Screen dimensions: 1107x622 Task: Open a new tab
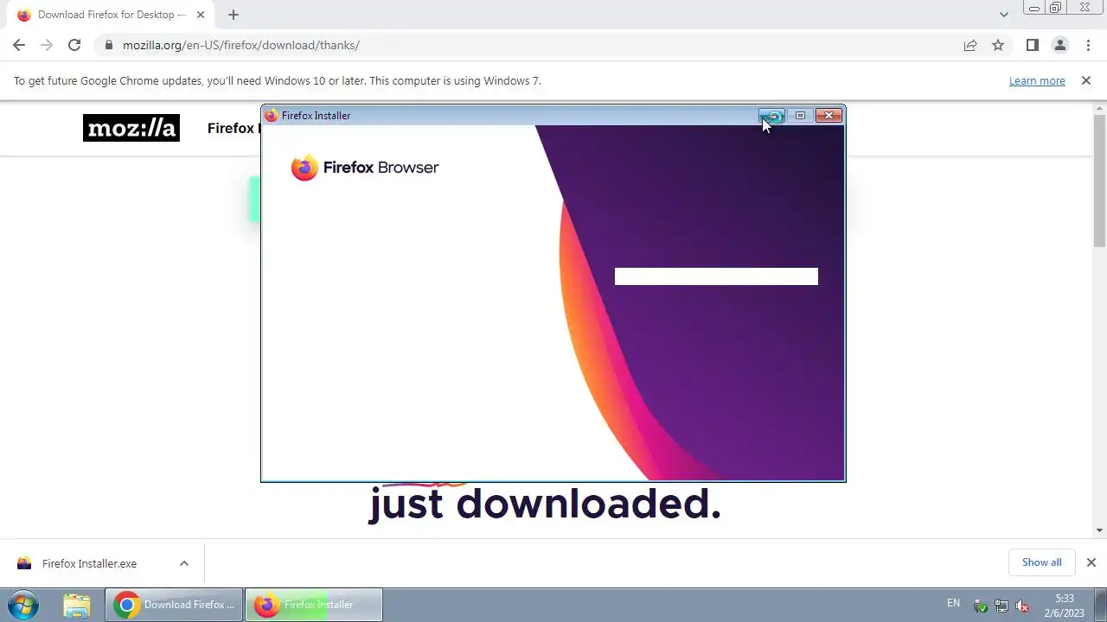pyautogui.click(x=234, y=15)
